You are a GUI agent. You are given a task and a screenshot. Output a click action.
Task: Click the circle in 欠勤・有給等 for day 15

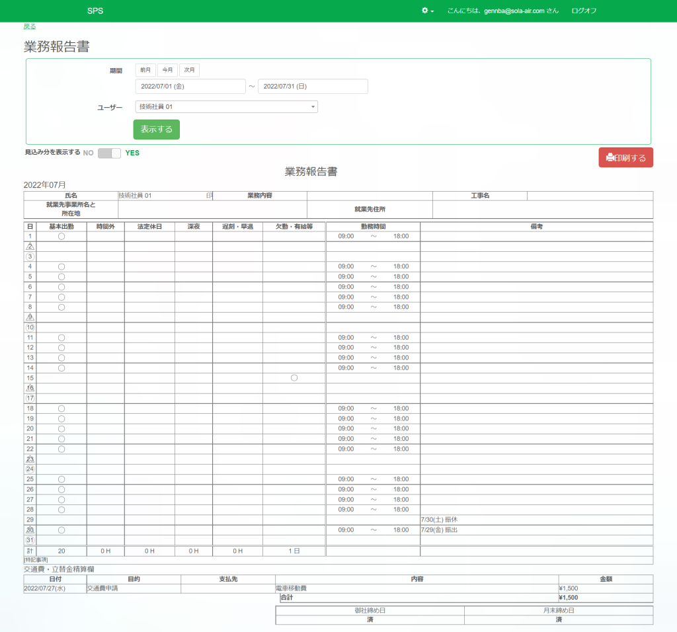(x=294, y=377)
